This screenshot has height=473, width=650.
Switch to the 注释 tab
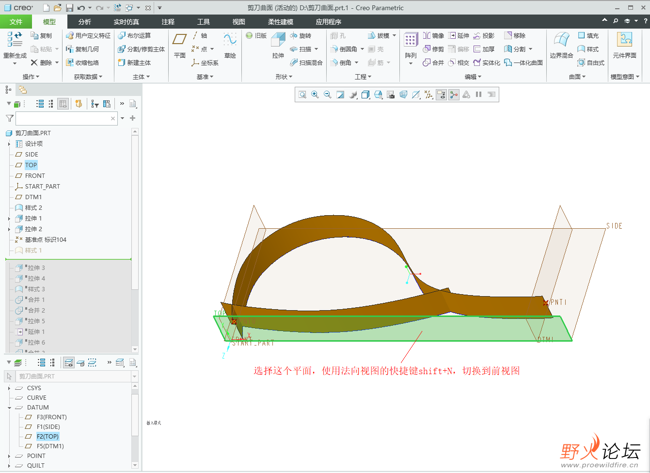168,22
